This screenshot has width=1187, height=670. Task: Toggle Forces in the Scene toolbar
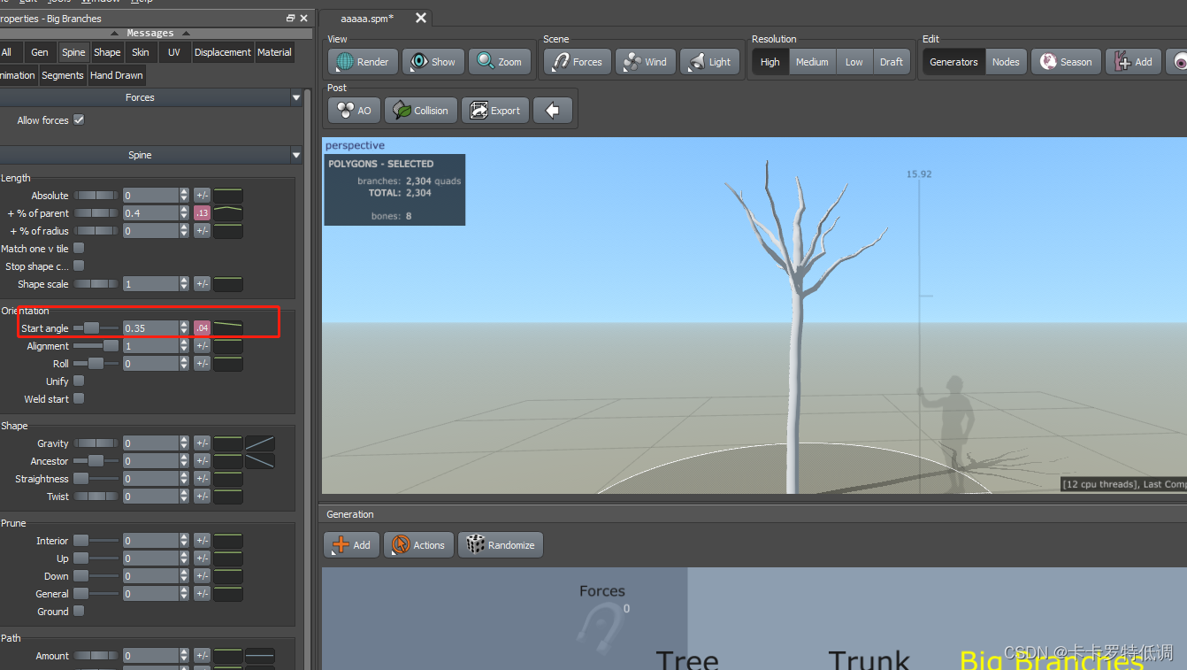click(578, 62)
